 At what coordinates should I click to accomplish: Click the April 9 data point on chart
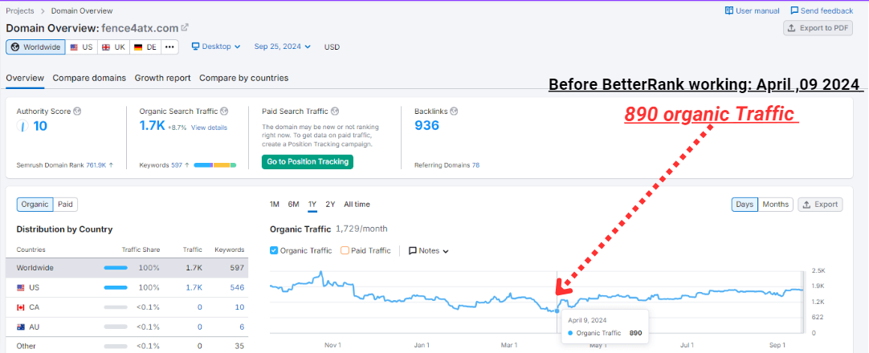click(x=557, y=310)
